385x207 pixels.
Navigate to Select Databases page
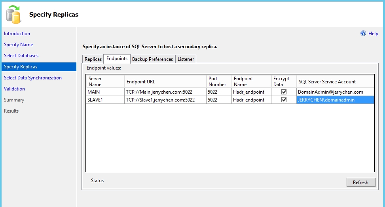point(21,56)
